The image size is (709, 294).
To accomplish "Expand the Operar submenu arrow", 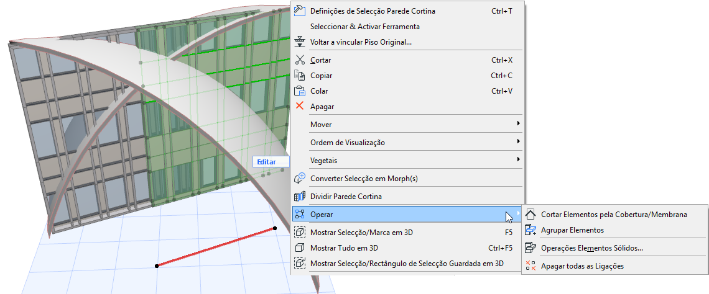I will tap(518, 214).
